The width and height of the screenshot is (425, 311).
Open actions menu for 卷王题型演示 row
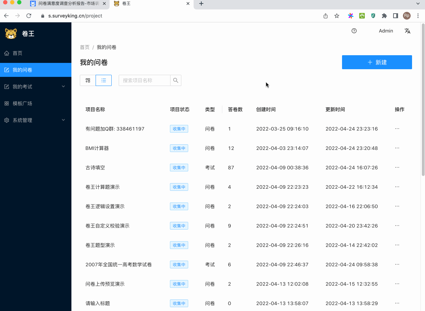pos(397,245)
